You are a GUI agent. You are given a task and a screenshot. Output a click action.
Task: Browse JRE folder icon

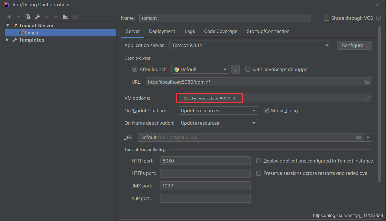359,137
